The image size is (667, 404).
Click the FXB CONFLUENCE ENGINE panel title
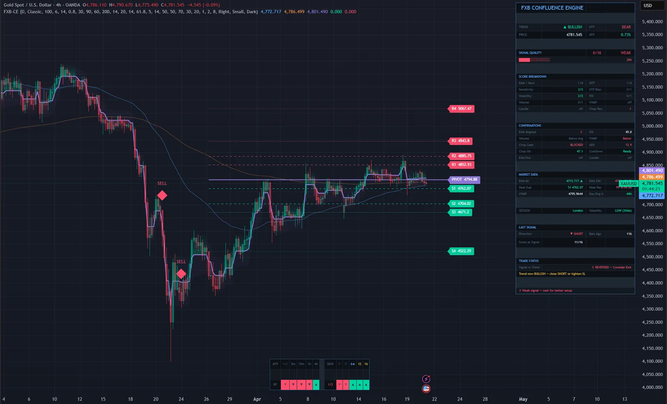click(552, 7)
